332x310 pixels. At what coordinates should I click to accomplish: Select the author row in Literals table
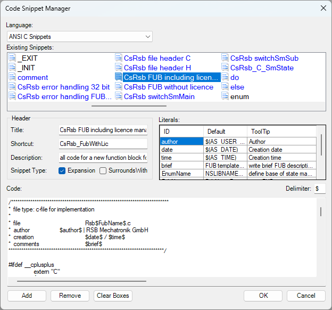point(181,142)
